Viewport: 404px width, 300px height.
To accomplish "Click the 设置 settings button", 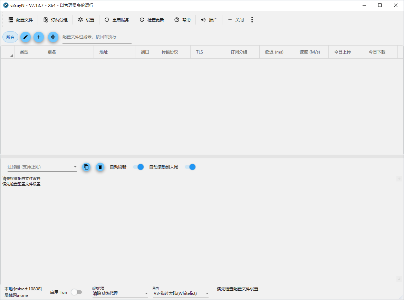I will tap(86, 20).
